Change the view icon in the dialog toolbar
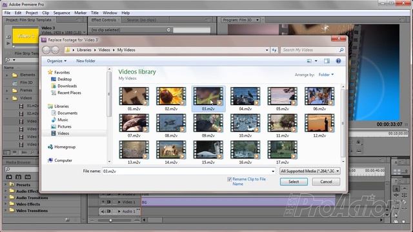This screenshot has height=232, width=413. click(x=309, y=61)
